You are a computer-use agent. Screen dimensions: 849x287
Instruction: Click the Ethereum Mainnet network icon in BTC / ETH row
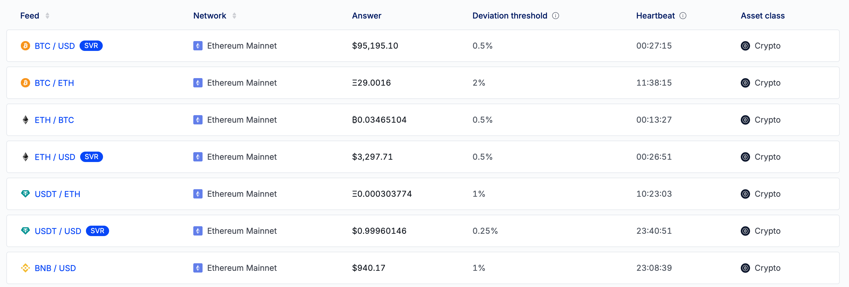pos(198,83)
